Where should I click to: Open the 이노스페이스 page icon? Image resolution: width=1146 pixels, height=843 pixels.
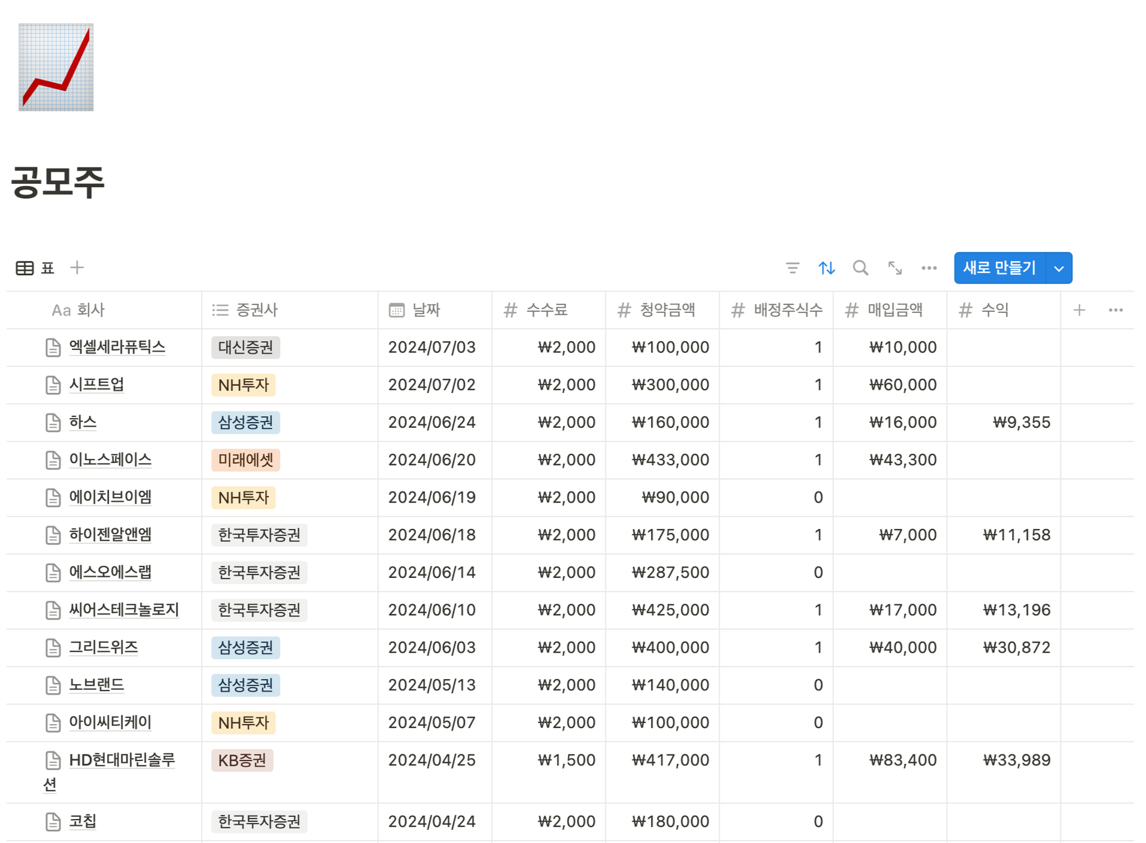53,460
